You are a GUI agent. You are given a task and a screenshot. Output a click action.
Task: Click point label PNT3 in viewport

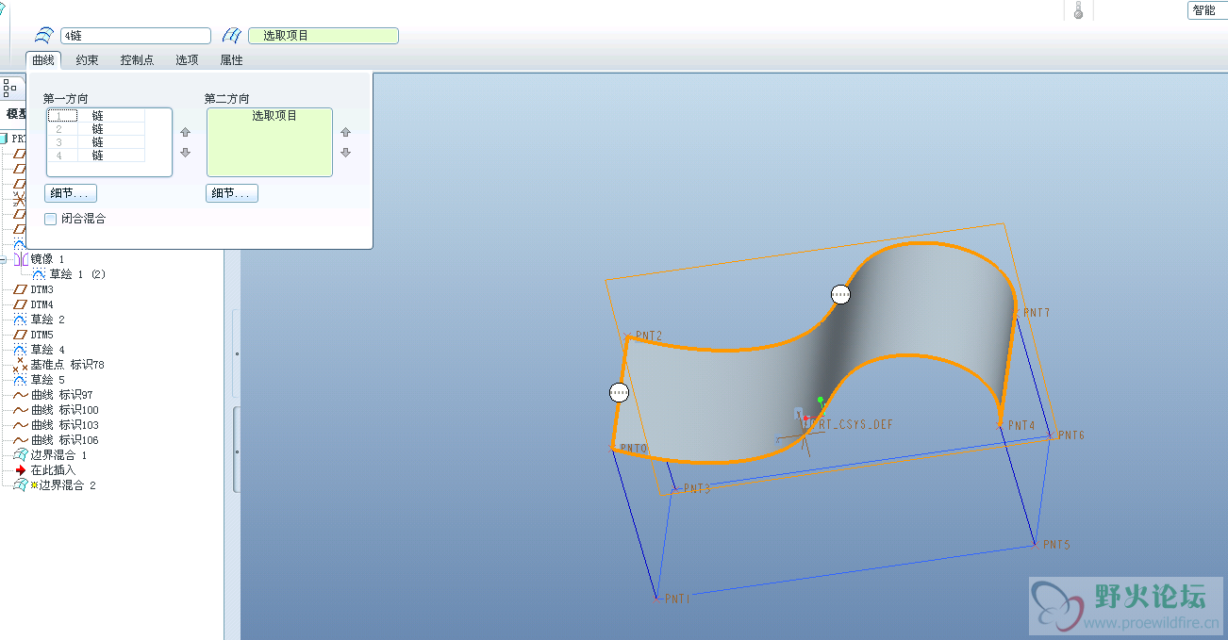point(697,489)
